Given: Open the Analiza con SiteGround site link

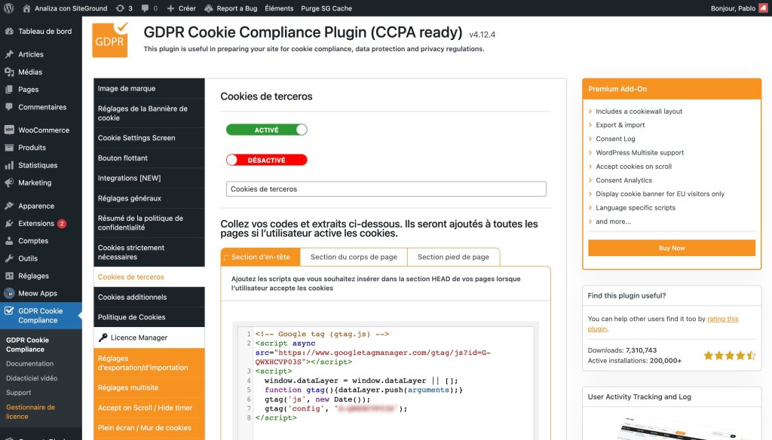Looking at the screenshot, I should [71, 8].
